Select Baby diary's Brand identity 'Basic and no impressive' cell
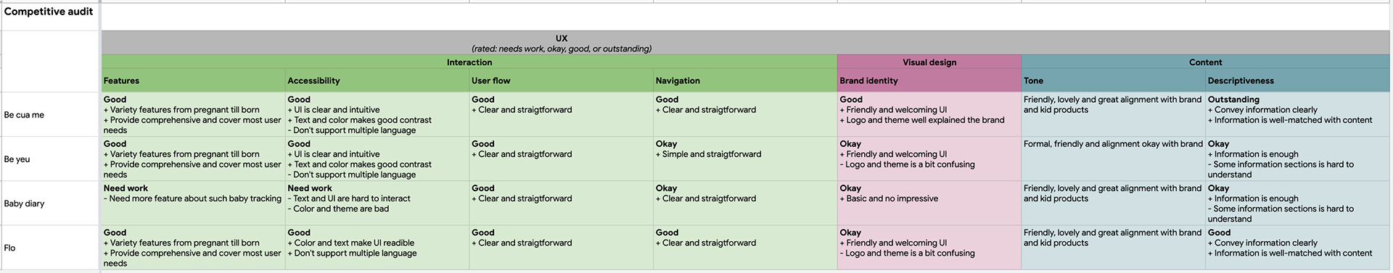Image resolution: width=1393 pixels, height=273 pixels. tap(929, 203)
